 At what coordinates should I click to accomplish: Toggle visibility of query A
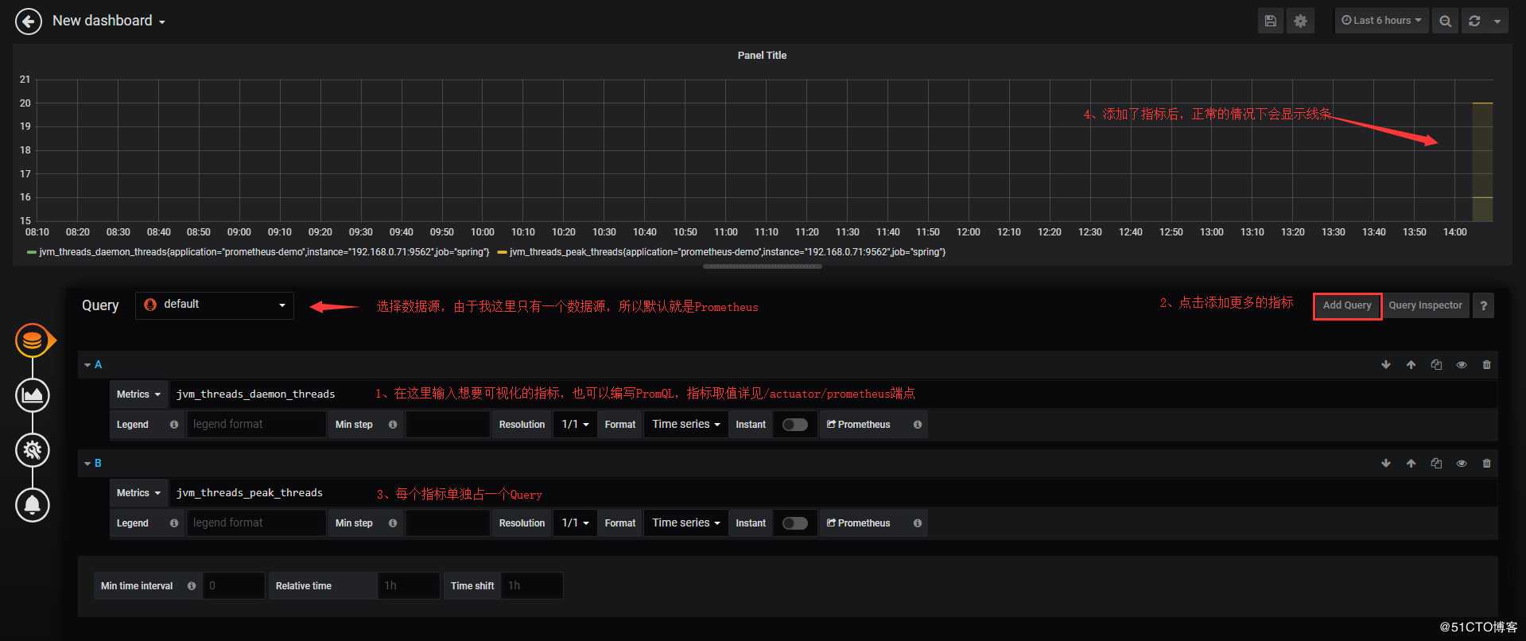click(x=1462, y=364)
